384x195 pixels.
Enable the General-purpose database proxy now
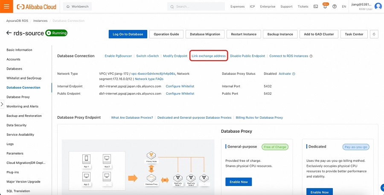(239, 182)
